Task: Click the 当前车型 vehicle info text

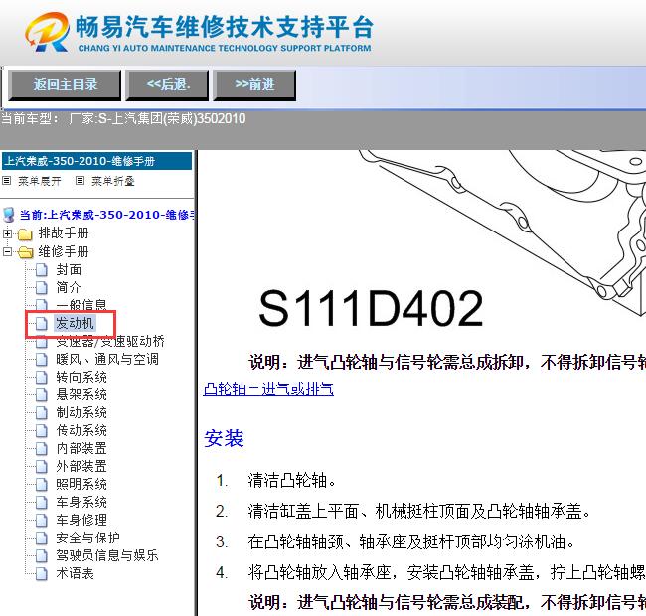Action: [123, 119]
